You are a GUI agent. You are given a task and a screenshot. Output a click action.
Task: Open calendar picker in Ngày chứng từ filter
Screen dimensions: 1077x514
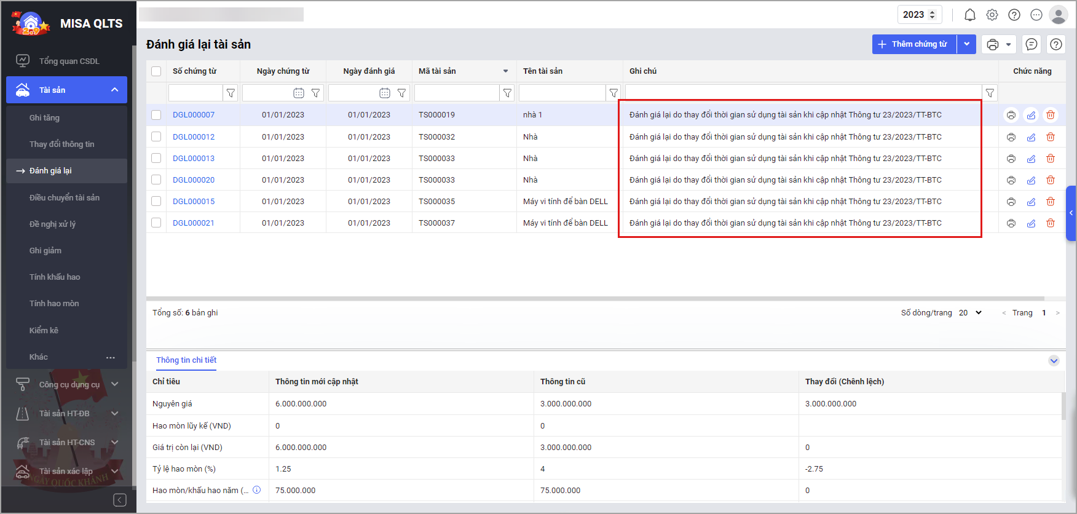click(298, 93)
